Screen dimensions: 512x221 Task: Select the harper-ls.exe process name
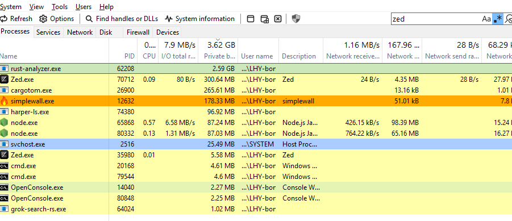click(30, 112)
